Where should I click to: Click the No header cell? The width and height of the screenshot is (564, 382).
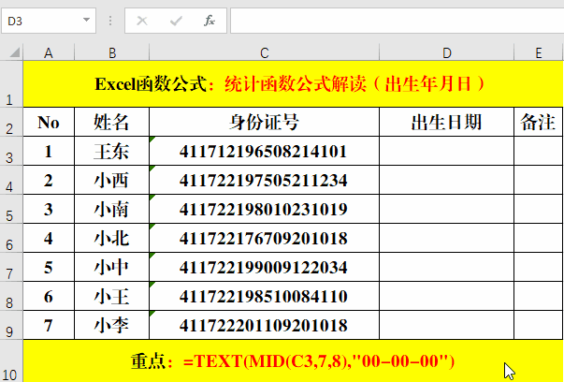point(49,122)
